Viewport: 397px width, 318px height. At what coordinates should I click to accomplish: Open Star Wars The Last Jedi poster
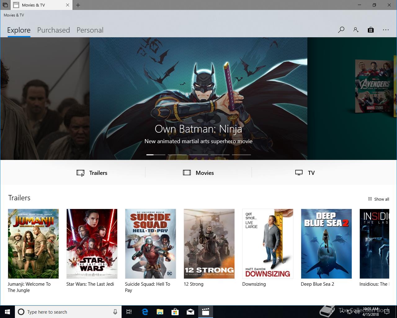pos(92,244)
